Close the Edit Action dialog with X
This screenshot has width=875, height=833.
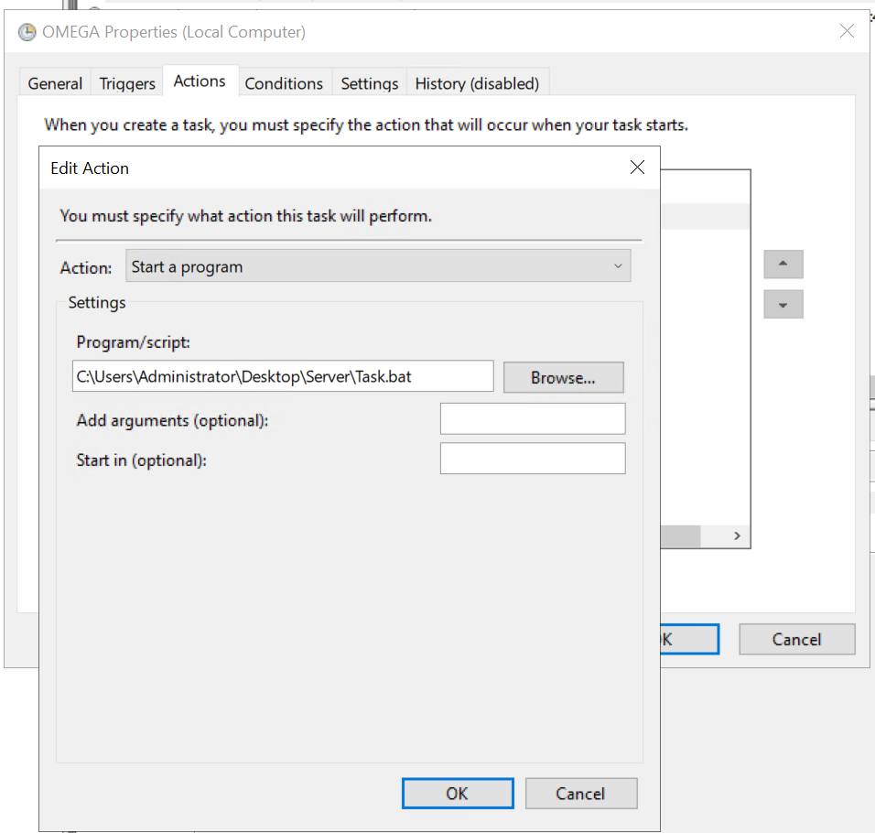(637, 168)
